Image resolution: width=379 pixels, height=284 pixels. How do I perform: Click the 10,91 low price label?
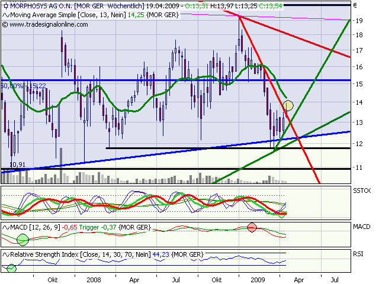click(17, 164)
